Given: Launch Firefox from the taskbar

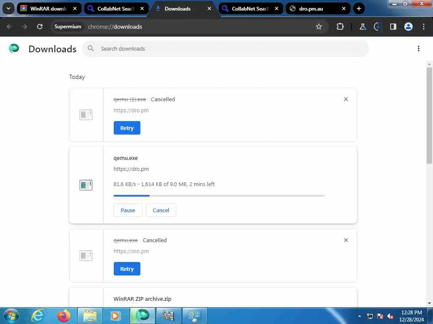Looking at the screenshot, I should coord(64,316).
